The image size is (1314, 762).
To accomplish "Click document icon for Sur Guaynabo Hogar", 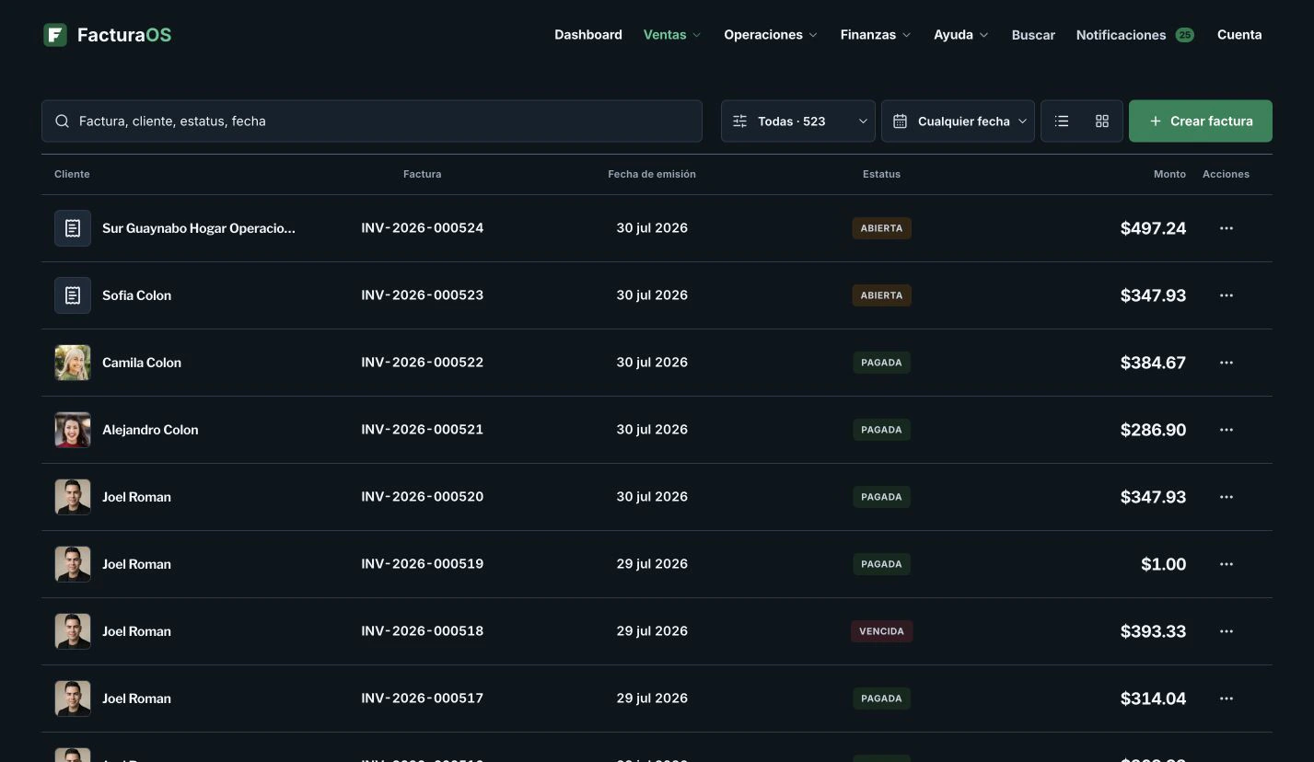I will (73, 228).
